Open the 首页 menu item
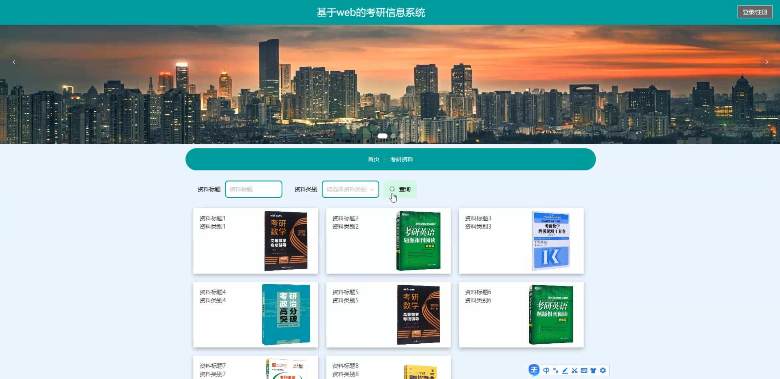Screen dimensions: 780x379 pyautogui.click(x=374, y=159)
